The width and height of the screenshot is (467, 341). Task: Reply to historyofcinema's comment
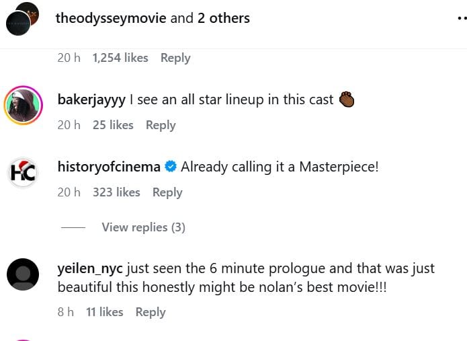(167, 192)
